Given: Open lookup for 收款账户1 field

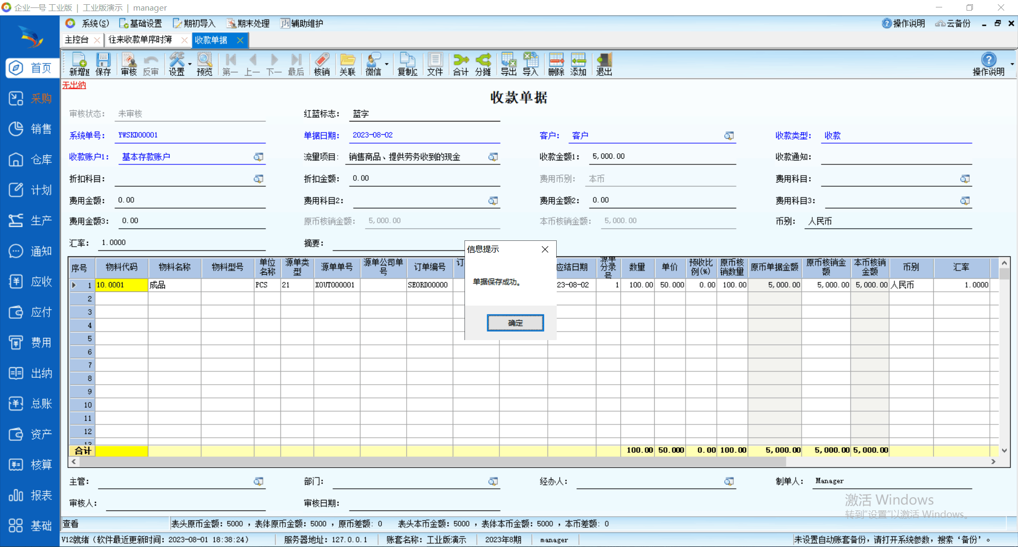Looking at the screenshot, I should tap(258, 157).
